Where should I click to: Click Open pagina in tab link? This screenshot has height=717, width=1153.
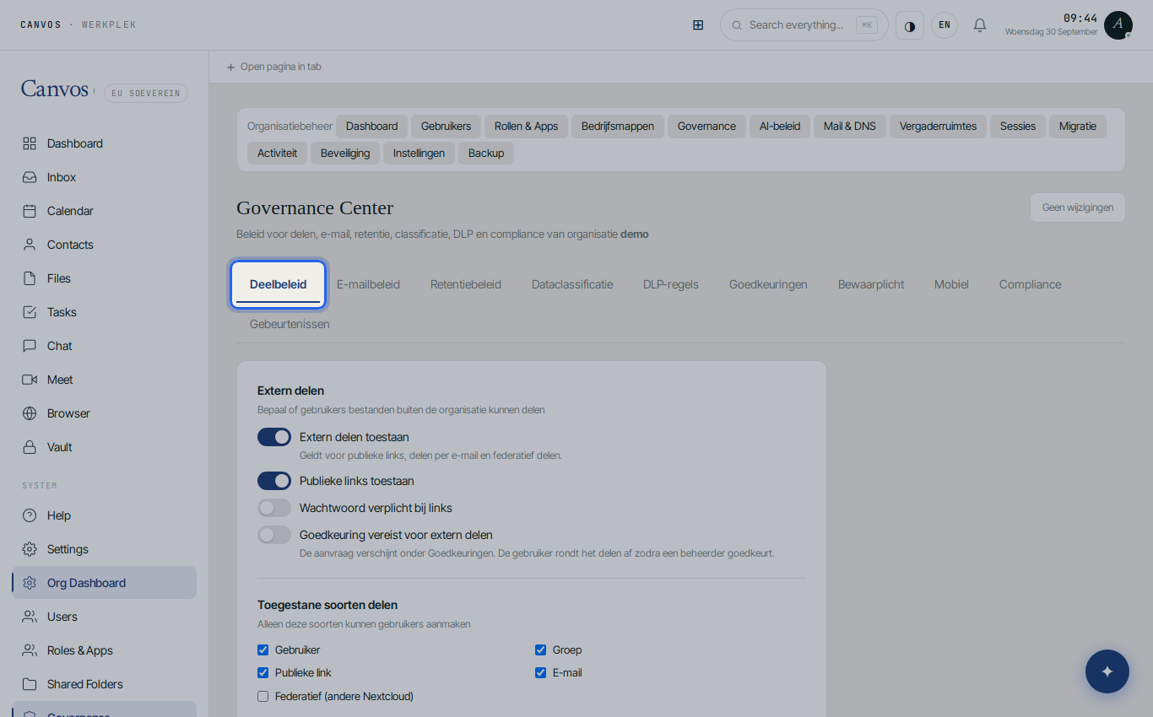click(x=273, y=67)
